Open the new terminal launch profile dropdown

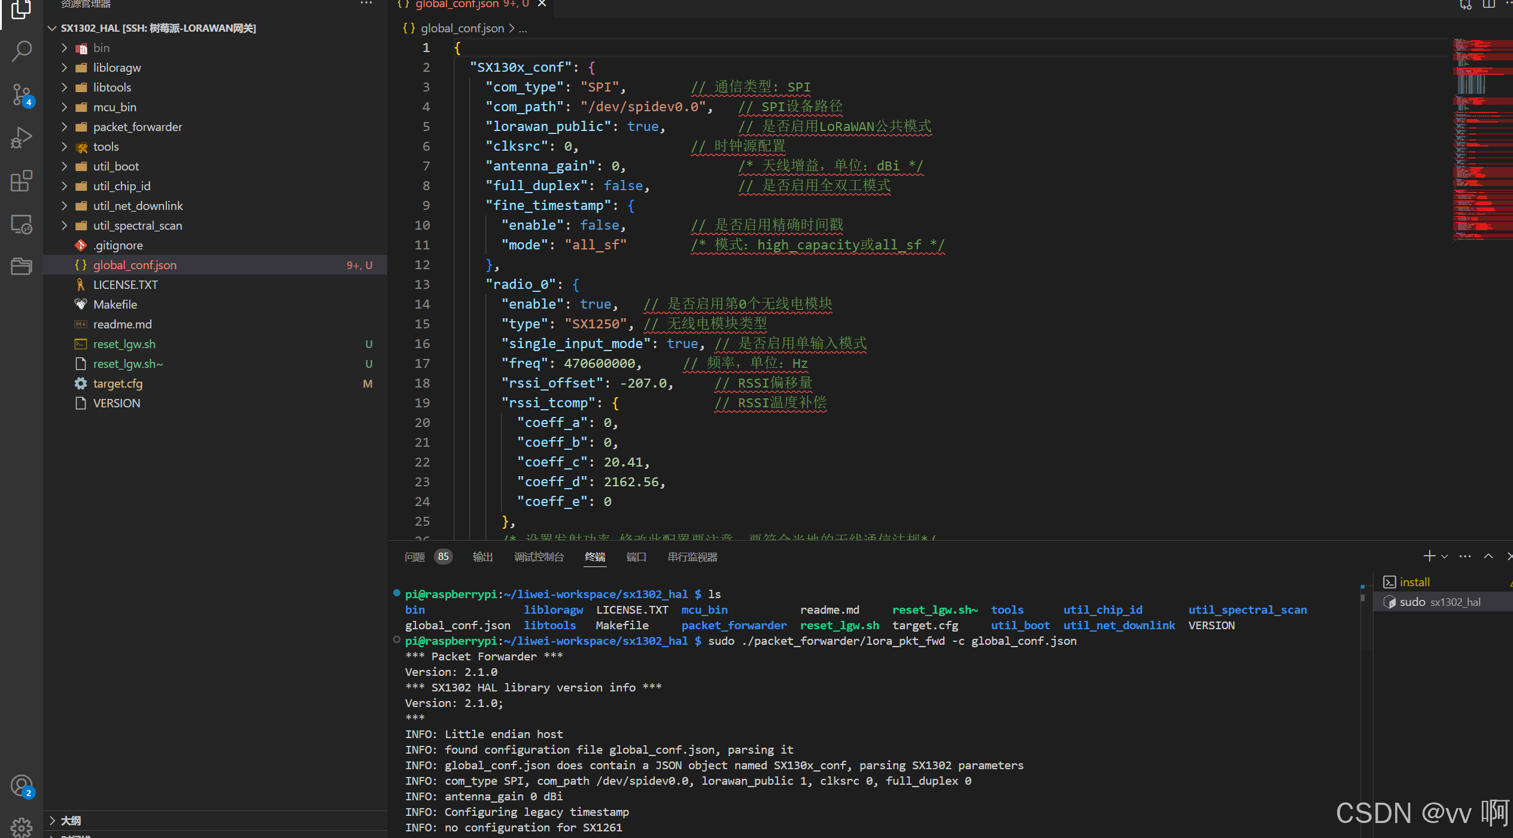(1444, 557)
